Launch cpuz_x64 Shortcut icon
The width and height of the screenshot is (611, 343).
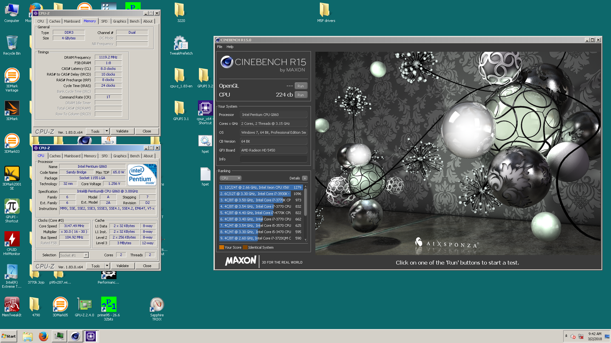[x=205, y=112]
